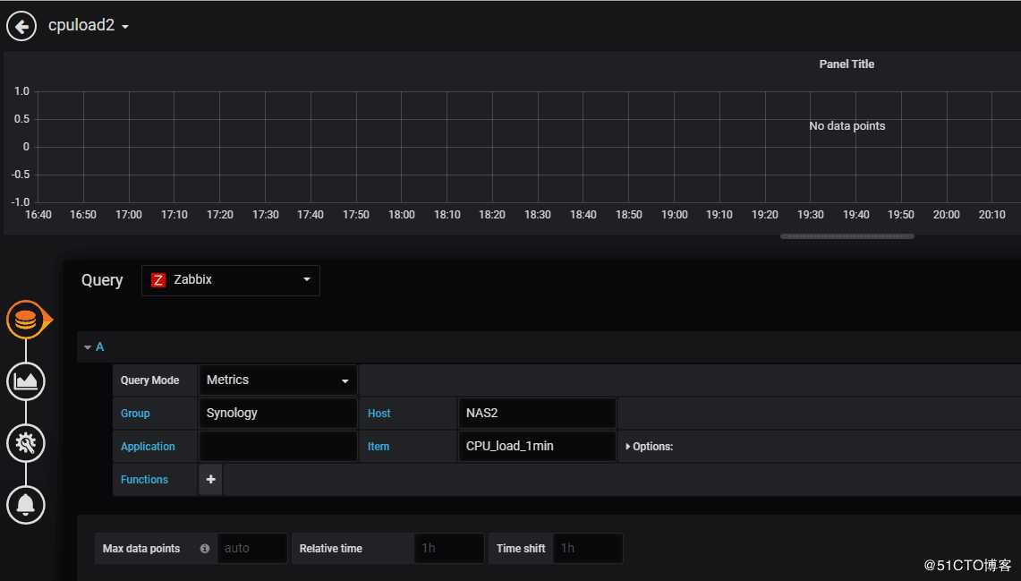This screenshot has width=1021, height=581.
Task: Click the horizontal scrollbar under the graph
Action: point(847,236)
